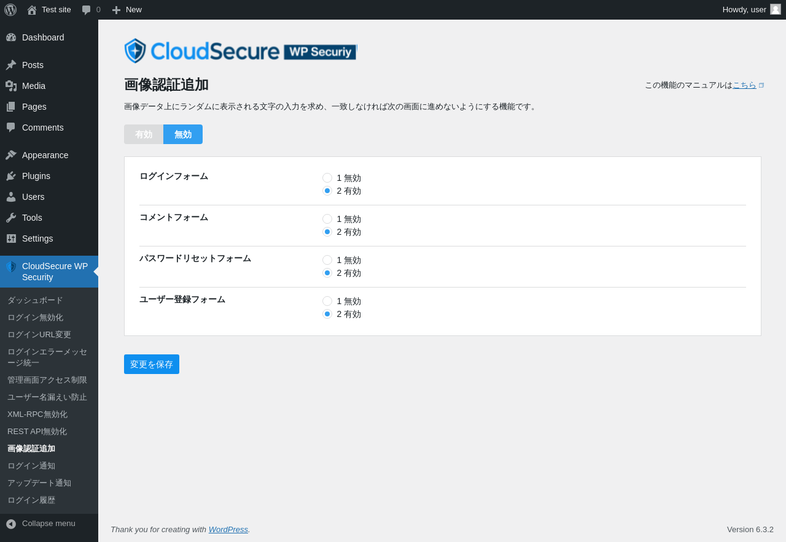Open ログイン通知 submenu item
This screenshot has width=786, height=542.
[49, 466]
